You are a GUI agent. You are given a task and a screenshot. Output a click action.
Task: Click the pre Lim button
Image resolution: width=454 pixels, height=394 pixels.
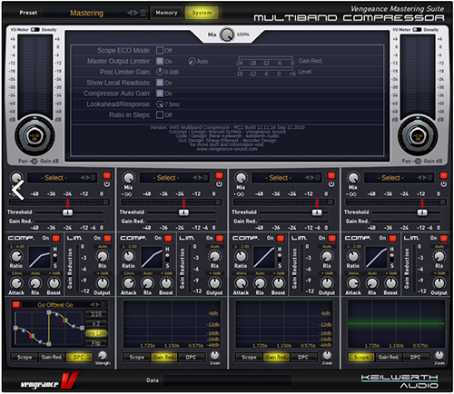pyautogui.click(x=96, y=333)
